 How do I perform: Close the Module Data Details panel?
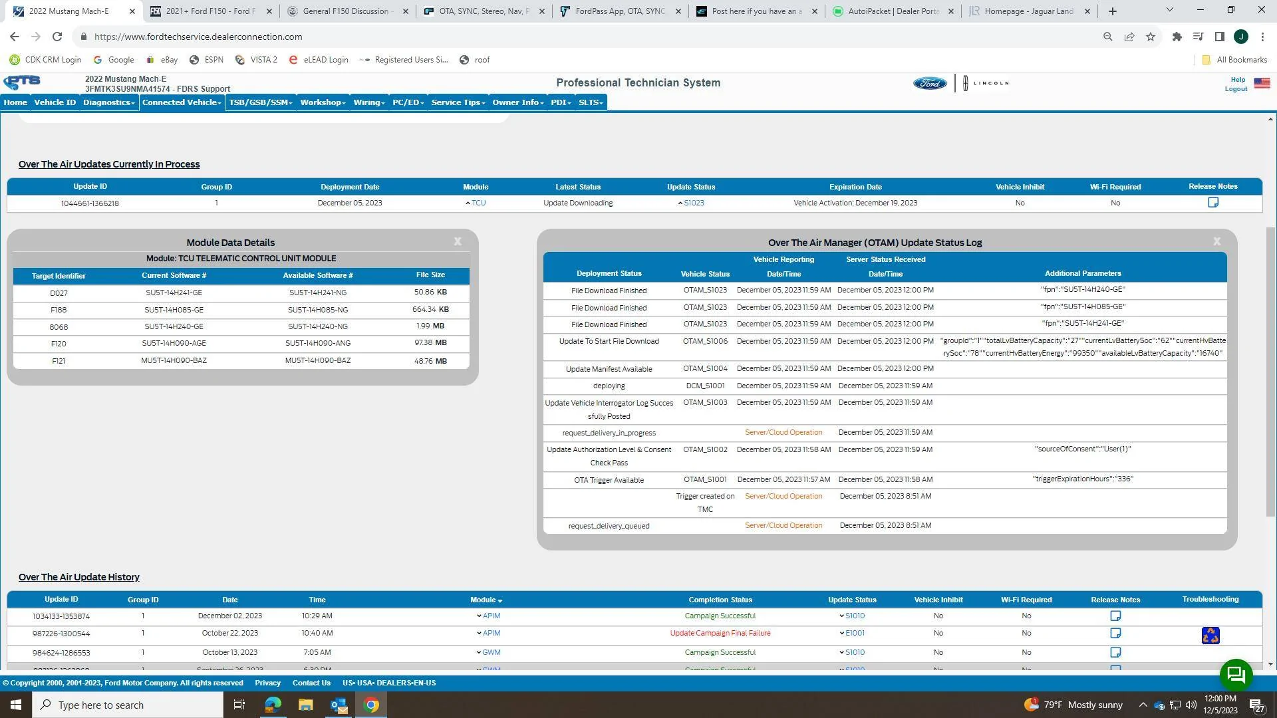pyautogui.click(x=458, y=242)
